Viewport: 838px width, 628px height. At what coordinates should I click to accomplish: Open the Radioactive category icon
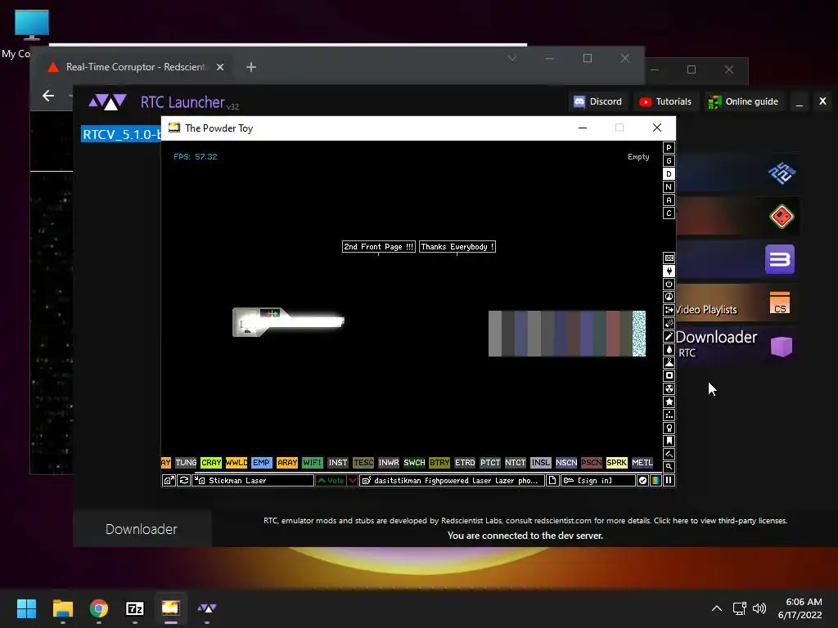(669, 388)
